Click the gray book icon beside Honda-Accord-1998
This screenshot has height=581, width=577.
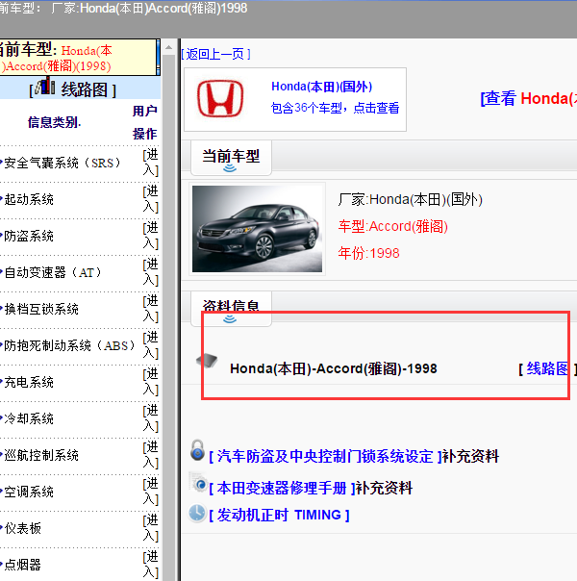pos(207,360)
